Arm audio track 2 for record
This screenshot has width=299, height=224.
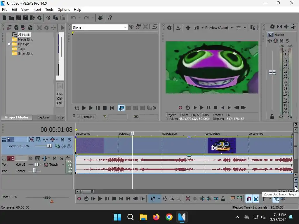tap(30, 158)
